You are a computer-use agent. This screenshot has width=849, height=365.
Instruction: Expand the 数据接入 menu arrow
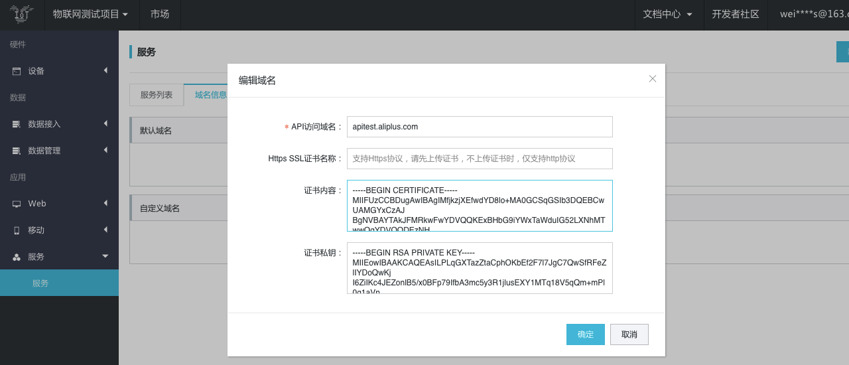coord(105,123)
